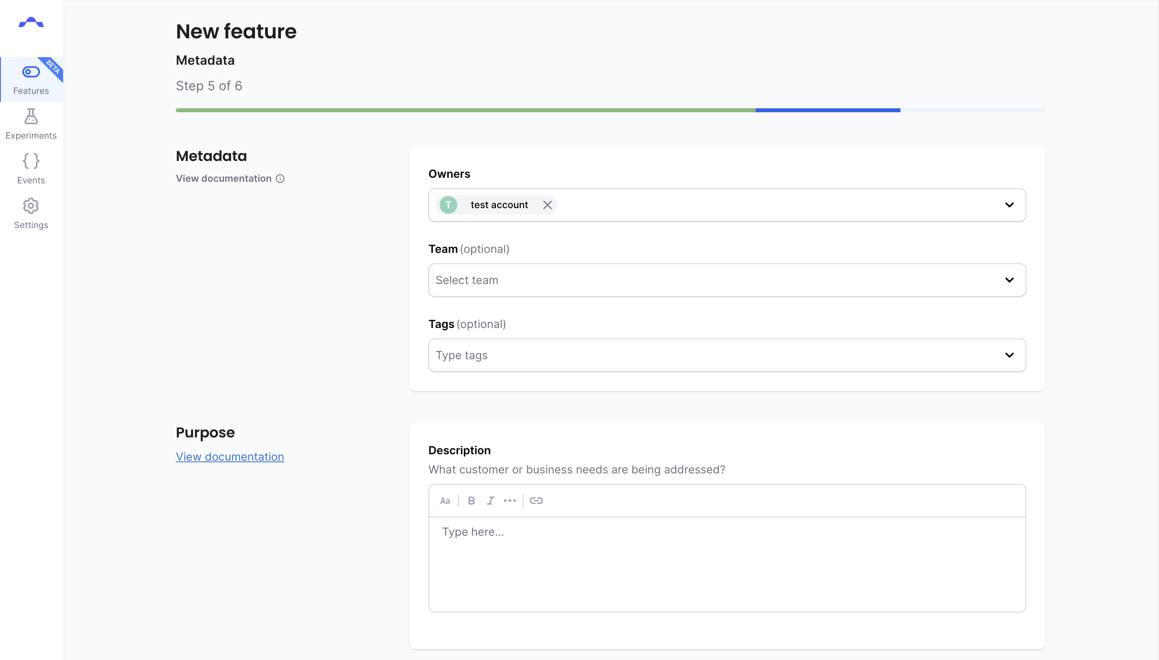Image resolution: width=1159 pixels, height=660 pixels.
Task: Click the Settings label in sidebar
Action: pos(31,225)
